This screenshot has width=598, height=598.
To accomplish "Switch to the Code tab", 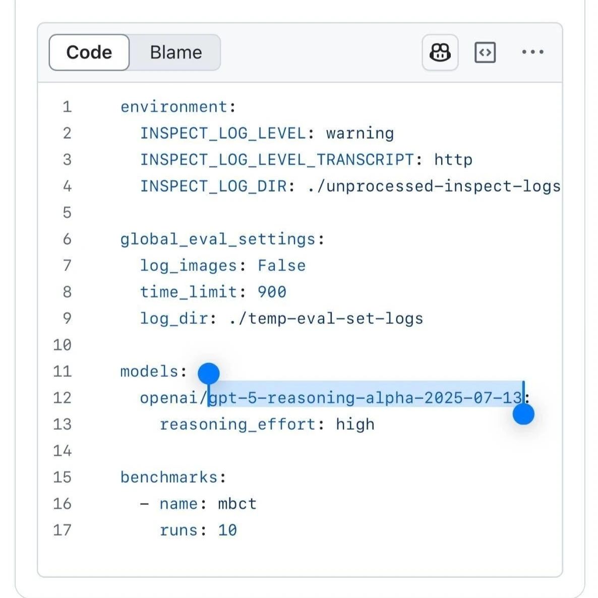I will (89, 52).
